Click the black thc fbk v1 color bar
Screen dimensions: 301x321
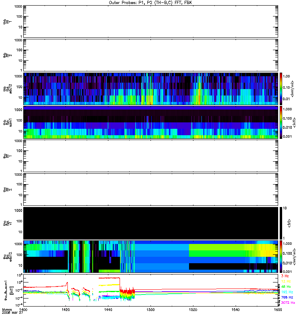pyautogui.click(x=281, y=223)
